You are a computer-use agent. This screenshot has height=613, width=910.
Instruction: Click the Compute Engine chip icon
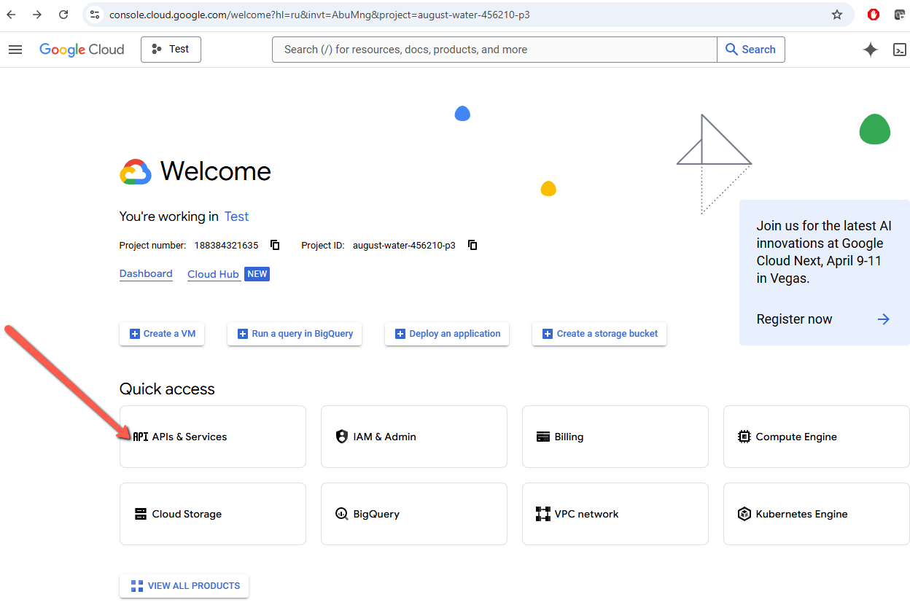pos(744,437)
